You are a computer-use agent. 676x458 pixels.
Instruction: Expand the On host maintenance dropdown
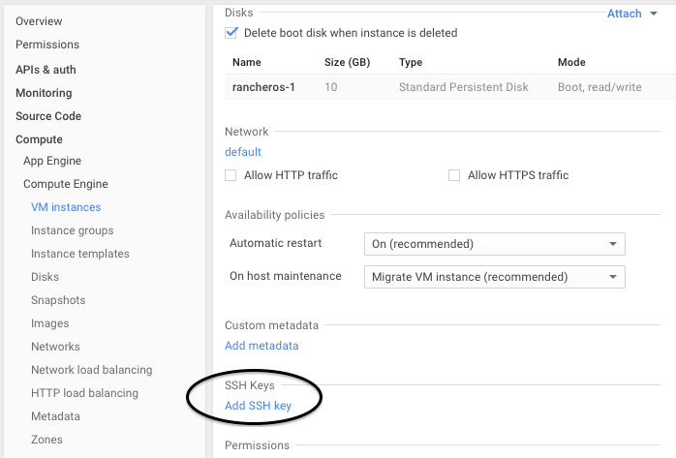click(494, 277)
